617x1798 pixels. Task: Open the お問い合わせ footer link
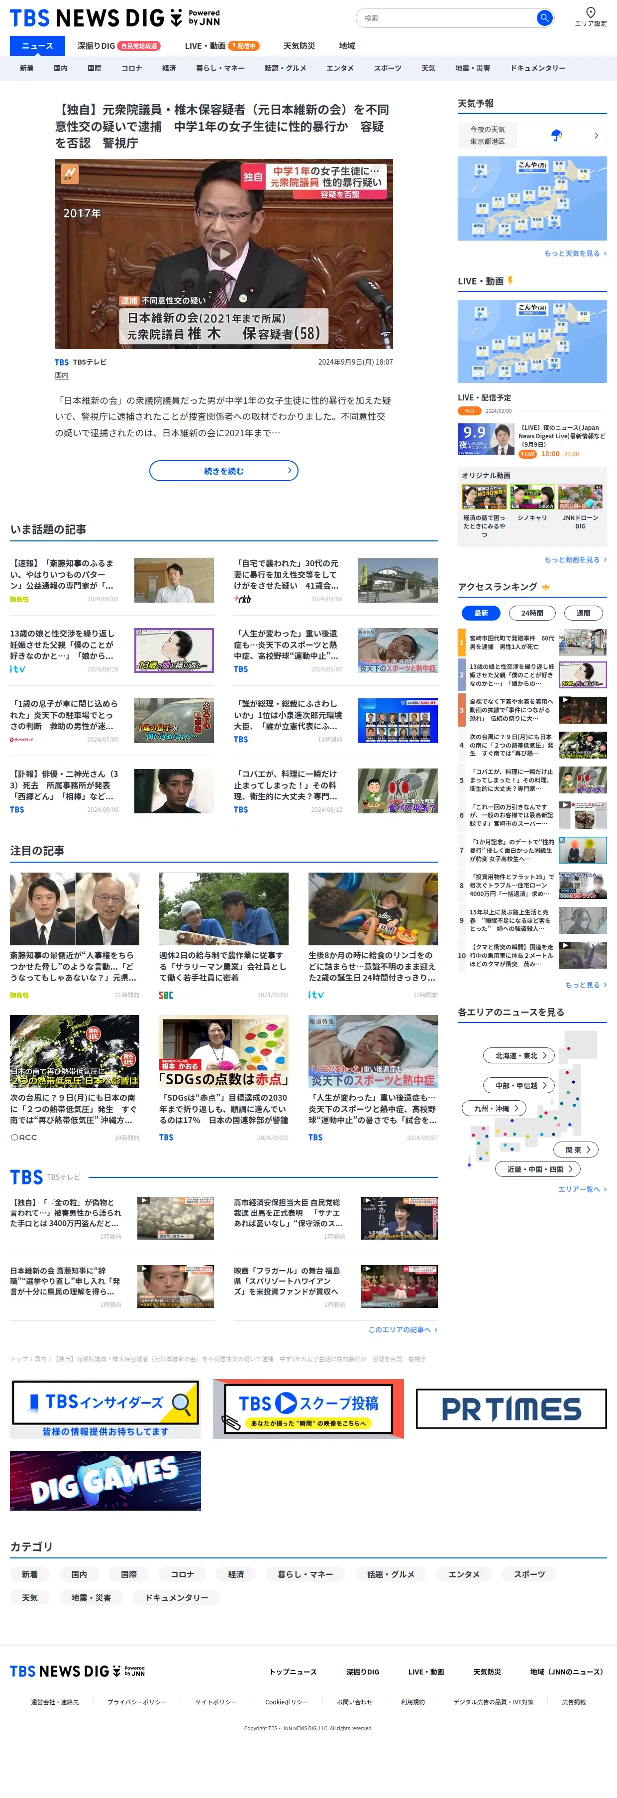click(355, 1702)
